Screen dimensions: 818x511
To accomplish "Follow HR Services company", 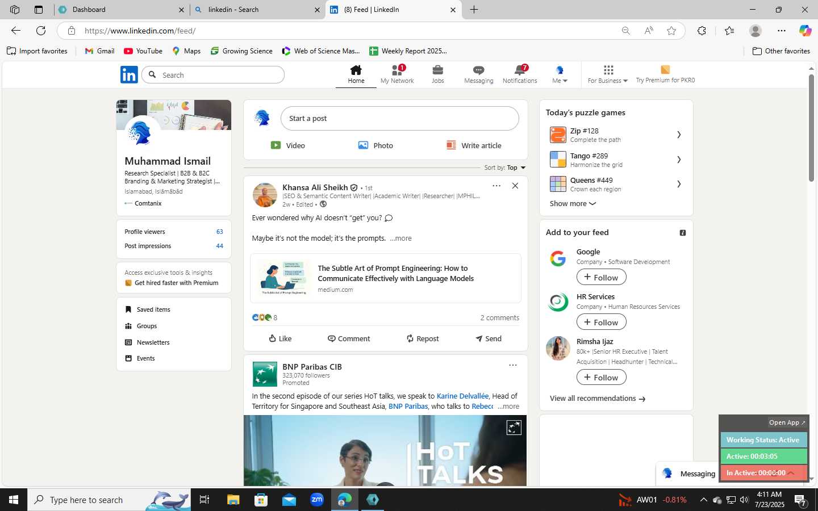I will click(601, 322).
